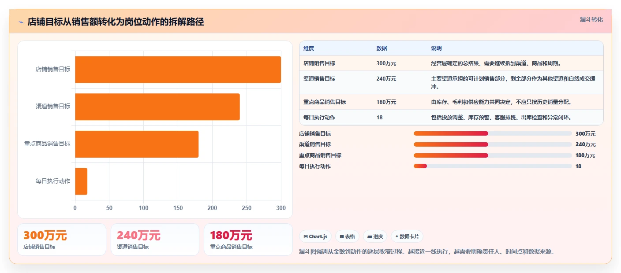The height and width of the screenshot is (273, 621).
Task: Click the 重点商品销售目标 cell in the table
Action: pos(325,102)
